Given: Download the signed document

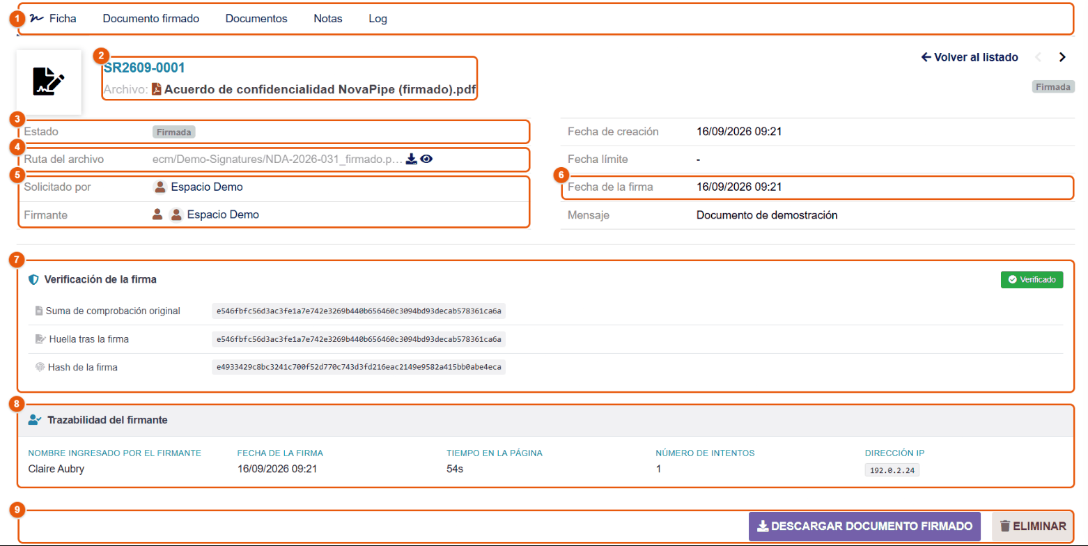Looking at the screenshot, I should [864, 526].
